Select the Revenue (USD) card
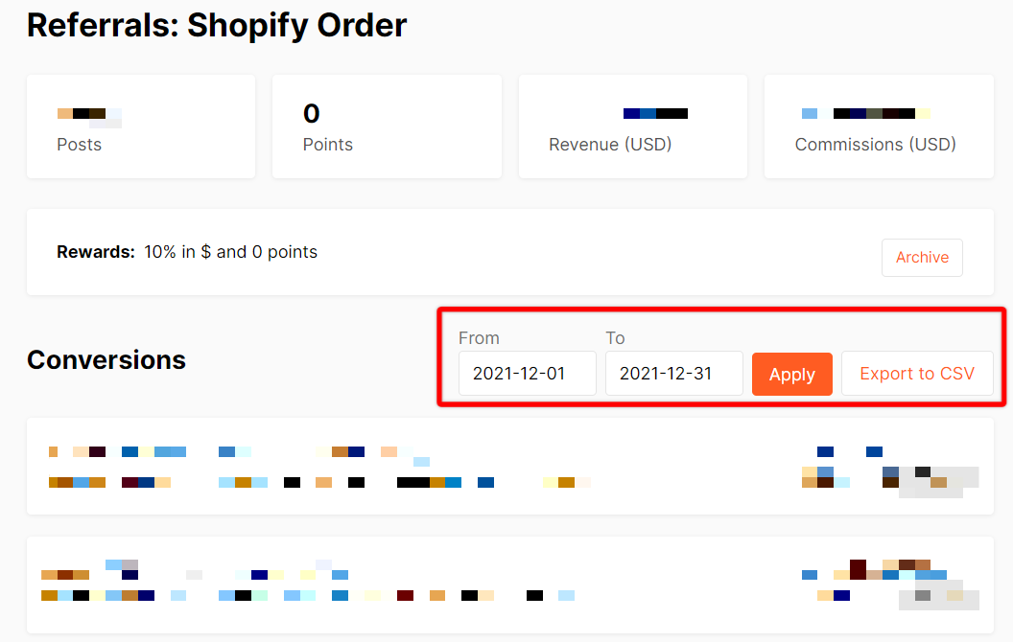This screenshot has height=642, width=1013. 632,126
